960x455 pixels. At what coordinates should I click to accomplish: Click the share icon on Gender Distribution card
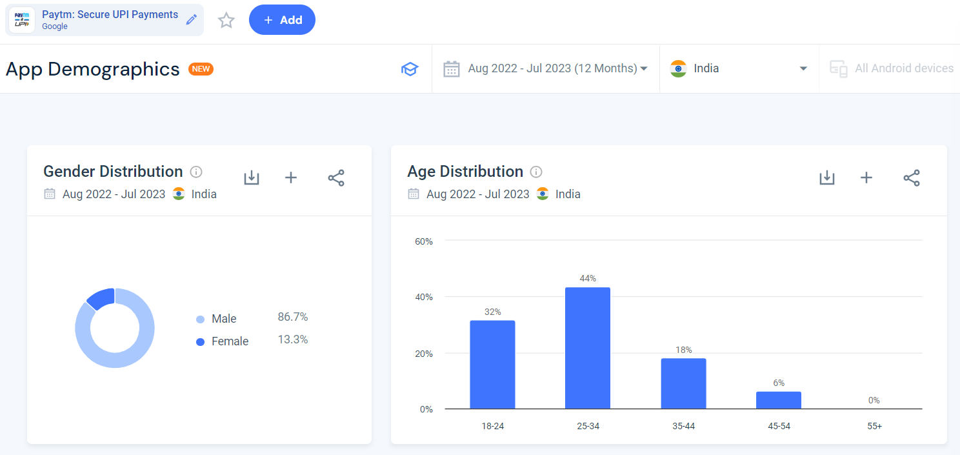click(336, 177)
